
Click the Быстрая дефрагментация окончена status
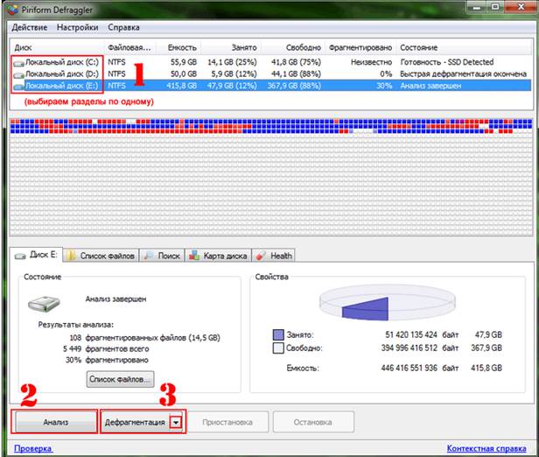coord(463,74)
